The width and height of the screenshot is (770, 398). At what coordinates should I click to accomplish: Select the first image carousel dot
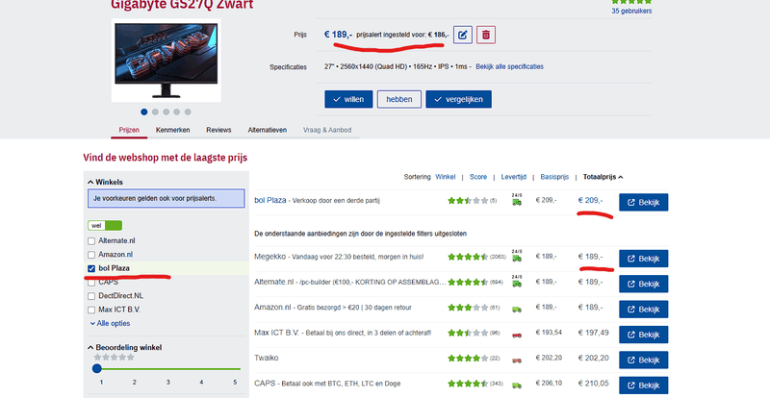(143, 112)
